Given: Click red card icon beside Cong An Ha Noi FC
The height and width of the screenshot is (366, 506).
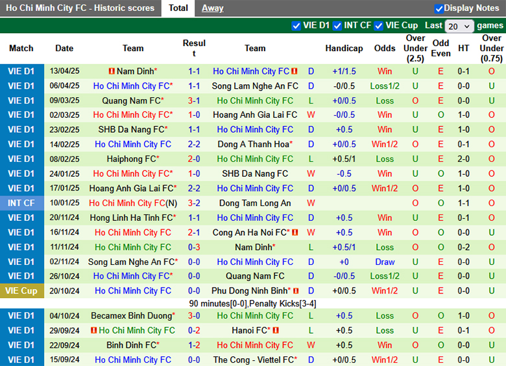Looking at the screenshot, I should pyautogui.click(x=295, y=233).
